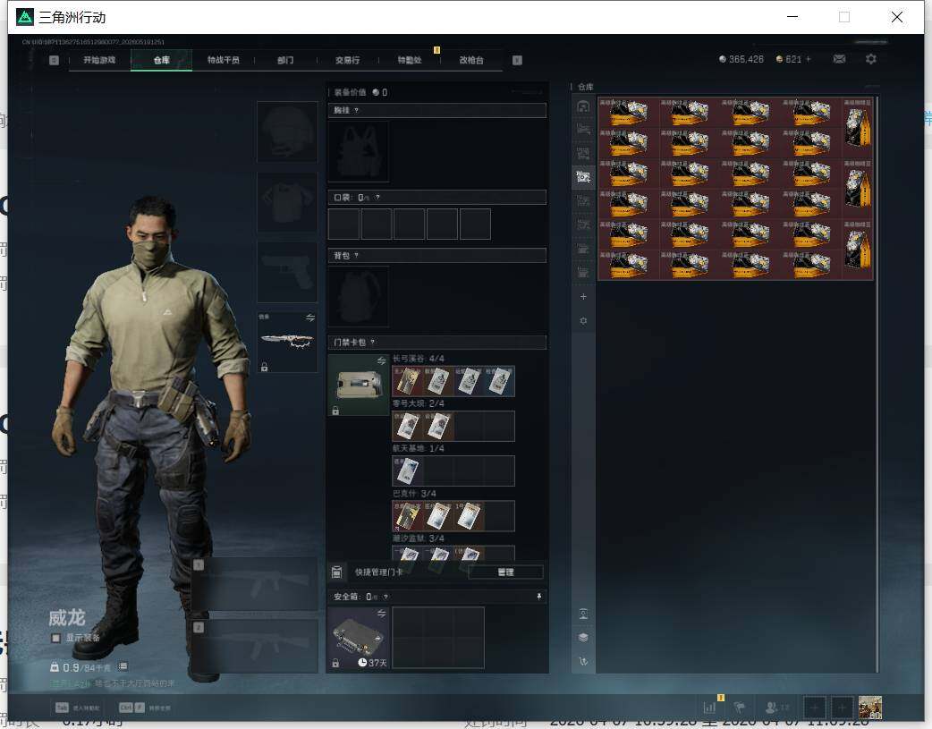
Task: Click the 安全箱 help question mark
Action: tap(386, 597)
